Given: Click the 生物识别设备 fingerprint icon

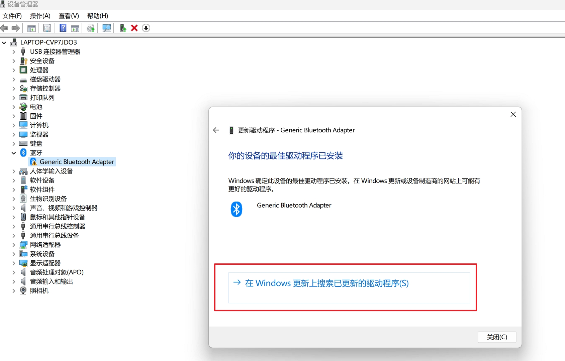Looking at the screenshot, I should pyautogui.click(x=23, y=199).
